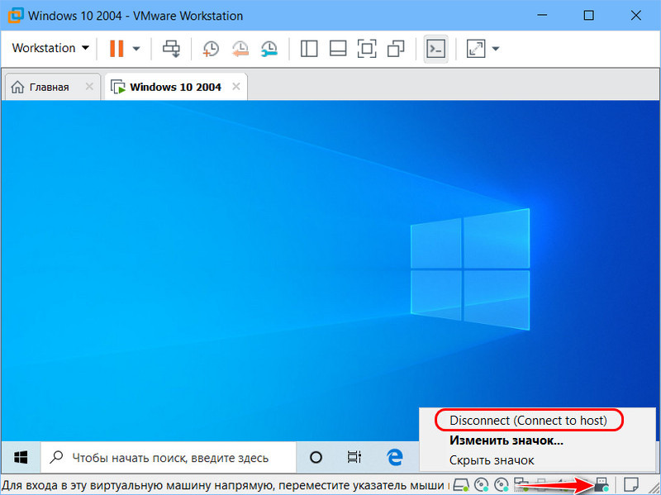The height and width of the screenshot is (495, 661).
Task: Close the Windows 10 2004 tab
Action: 236,87
